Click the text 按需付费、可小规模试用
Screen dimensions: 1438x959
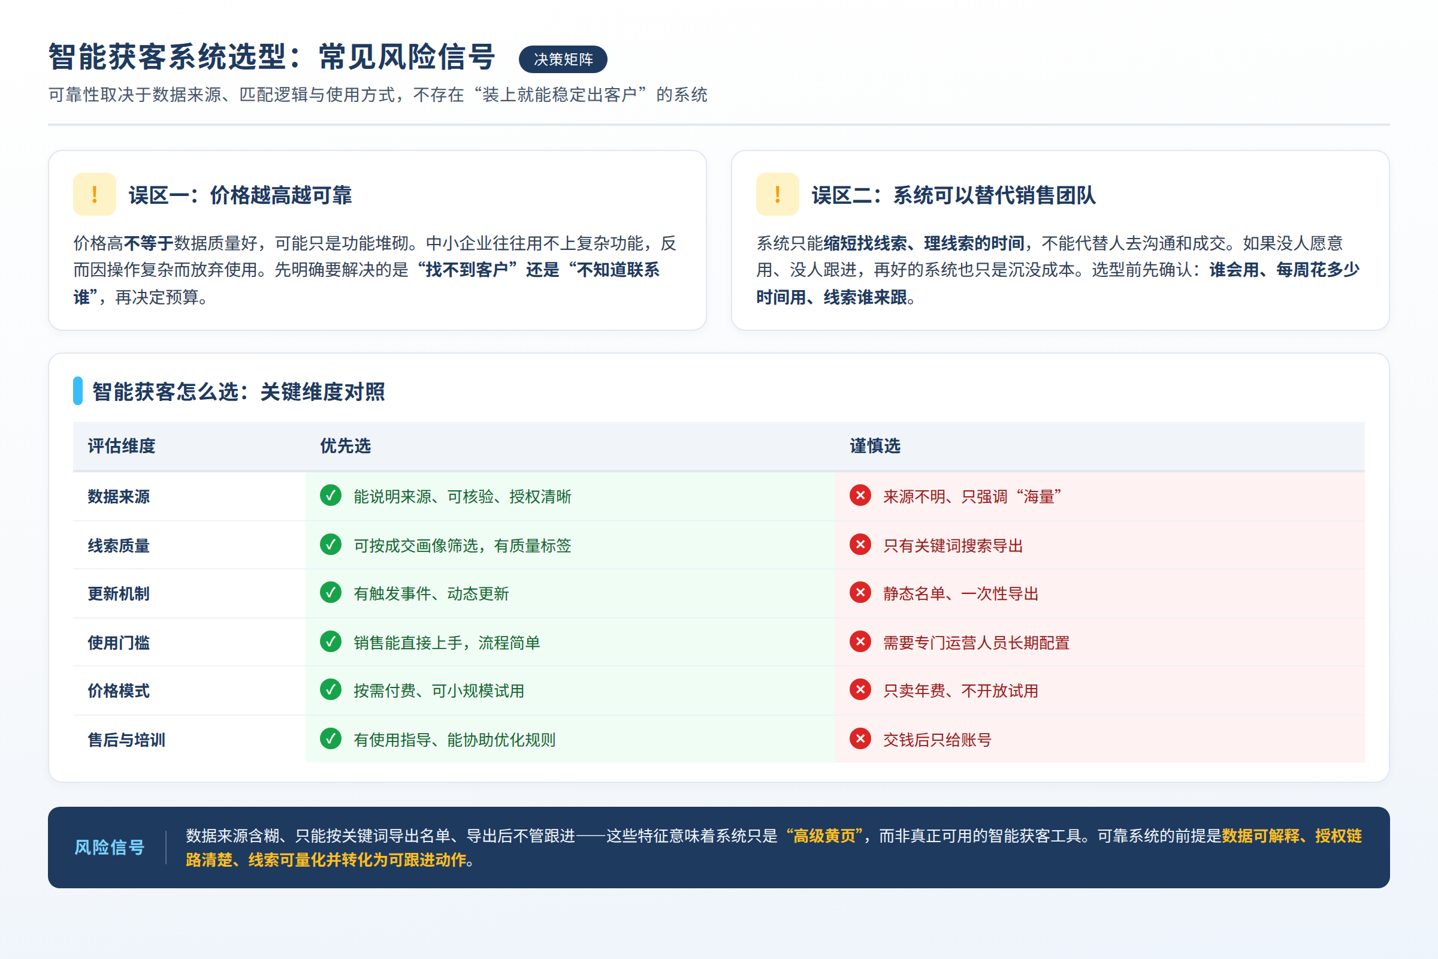(x=439, y=691)
